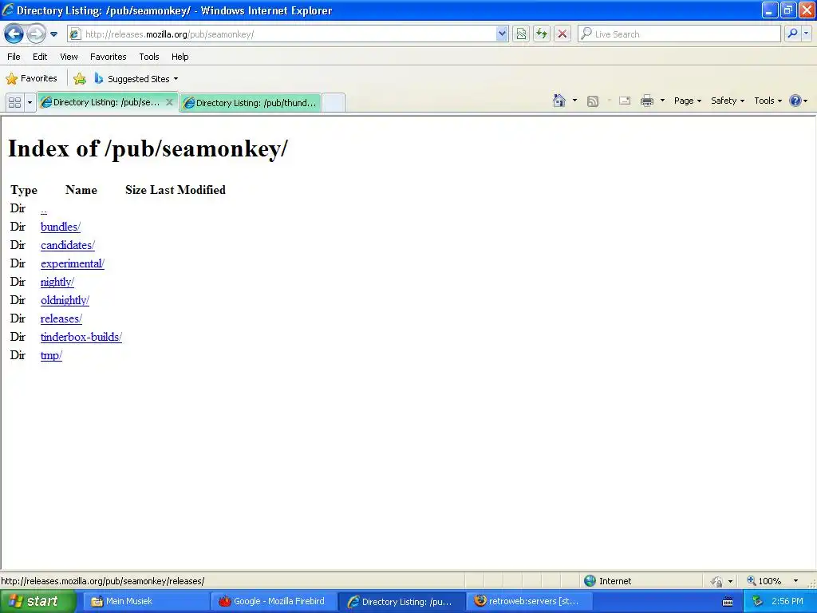
Task: Click in the Live Search box
Action: point(679,34)
